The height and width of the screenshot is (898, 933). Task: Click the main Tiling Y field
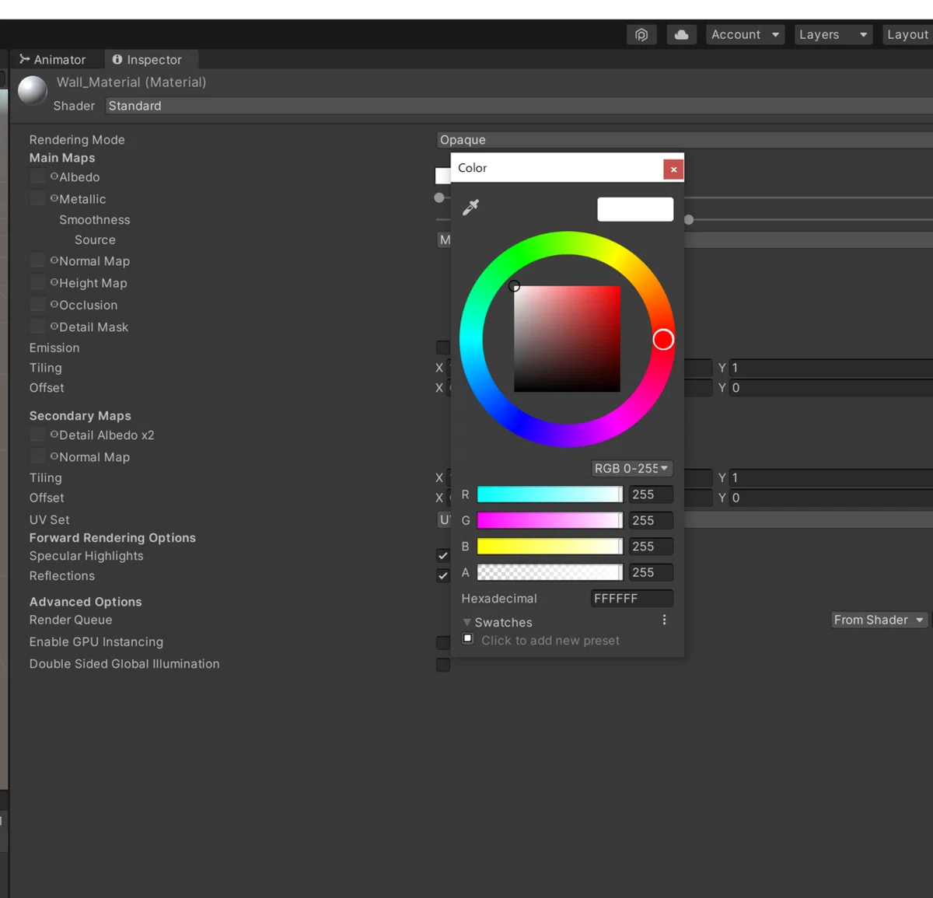click(830, 368)
